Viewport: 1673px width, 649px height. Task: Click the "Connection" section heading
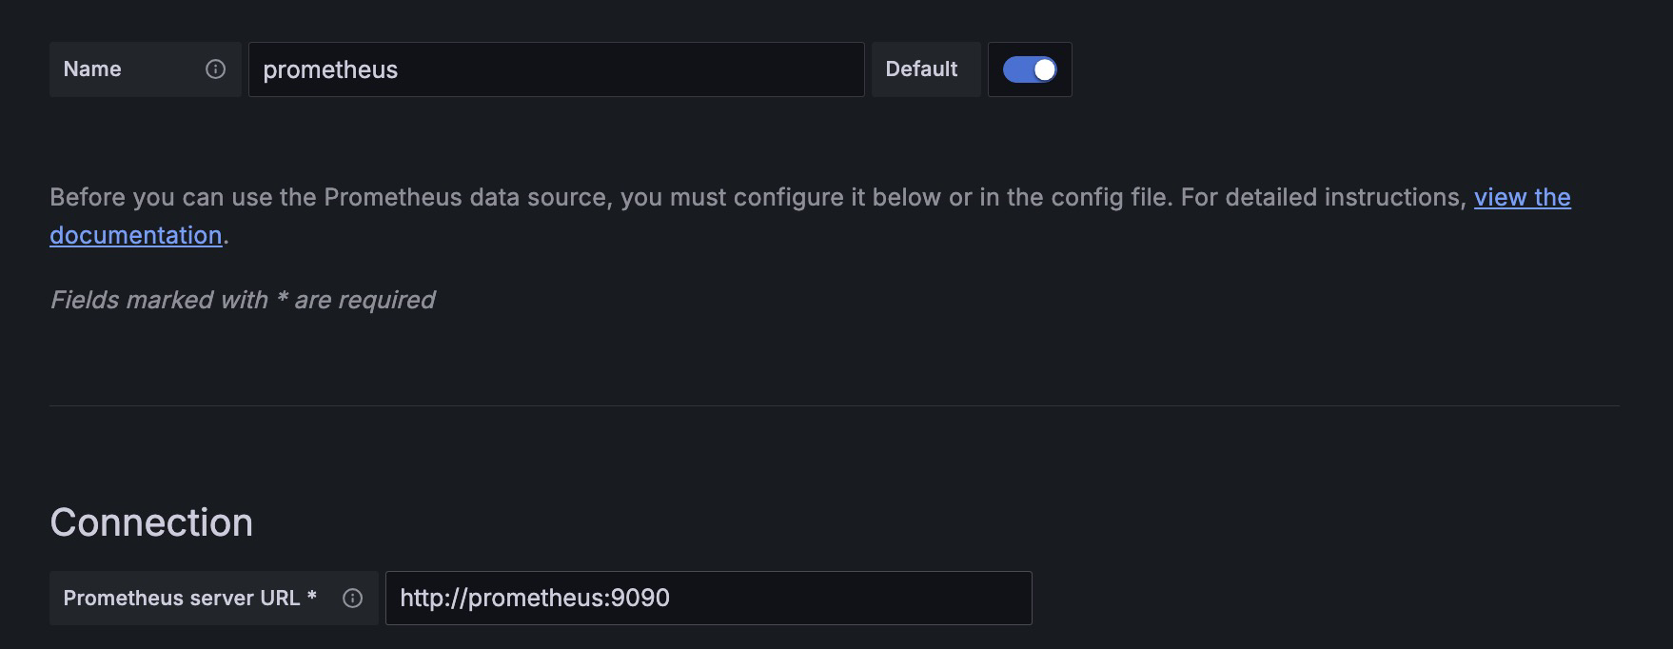151,522
